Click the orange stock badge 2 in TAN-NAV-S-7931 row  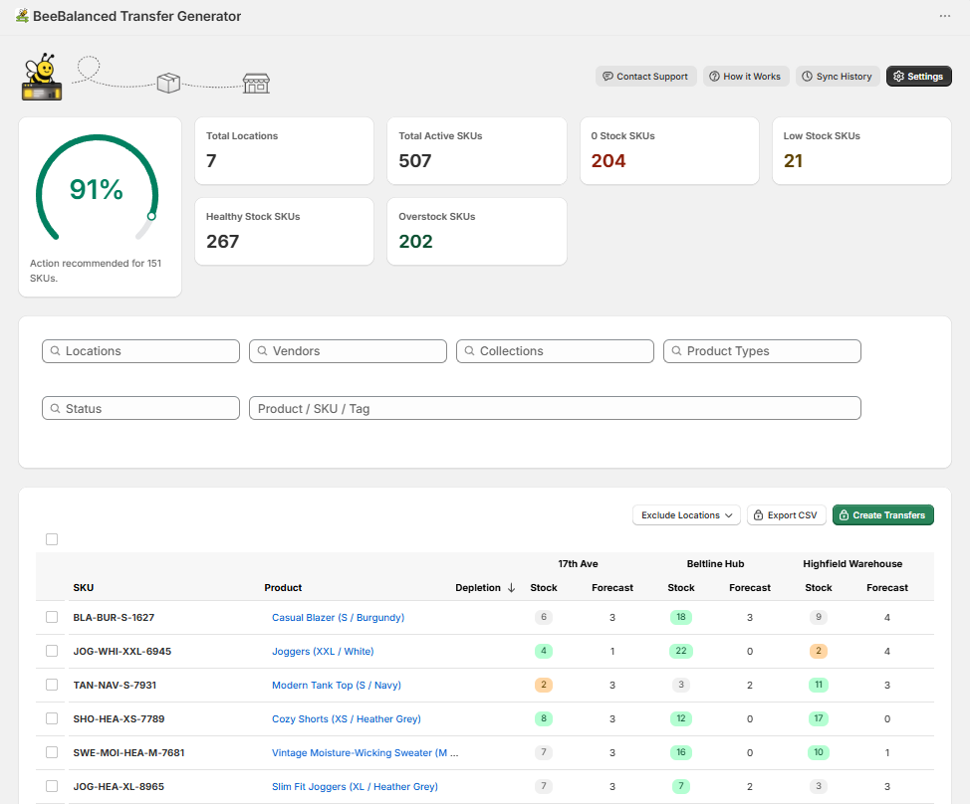tap(544, 685)
